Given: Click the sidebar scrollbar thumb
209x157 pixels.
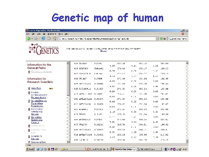Looking at the screenshot, I should pos(68,80).
